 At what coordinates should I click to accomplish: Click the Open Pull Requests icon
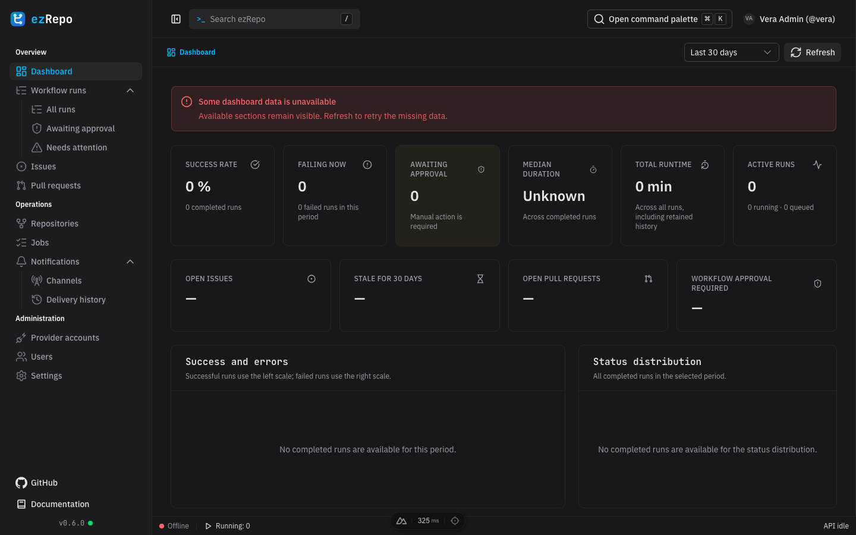649,279
